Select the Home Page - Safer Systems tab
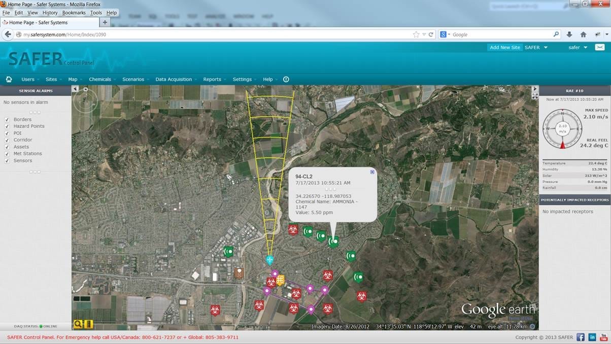611x344 pixels. click(x=49, y=22)
